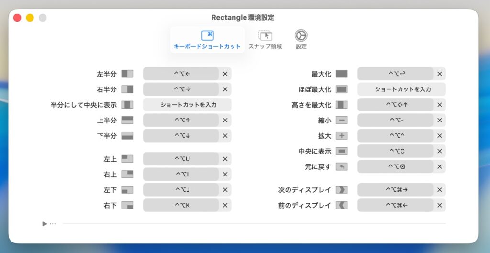This screenshot has width=490, height=253.
Task: Open the スナップ領域 tab
Action: point(265,40)
